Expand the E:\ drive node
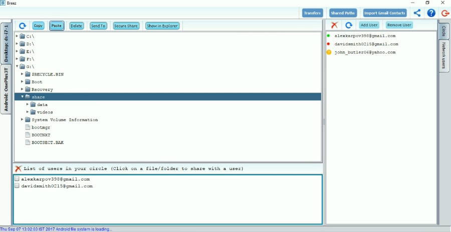Viewport: 451px width, 232px height. (17, 51)
